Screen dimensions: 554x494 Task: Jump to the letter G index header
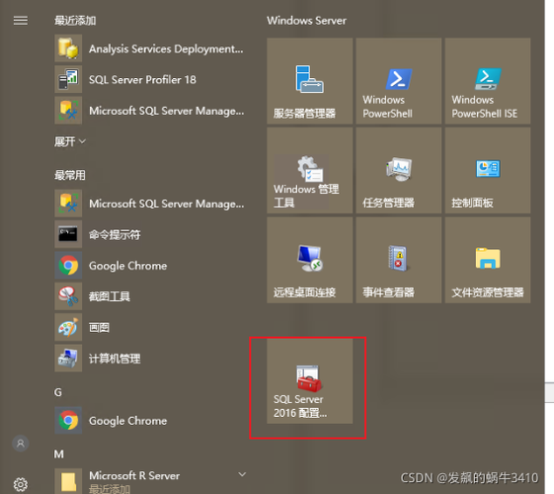(58, 392)
